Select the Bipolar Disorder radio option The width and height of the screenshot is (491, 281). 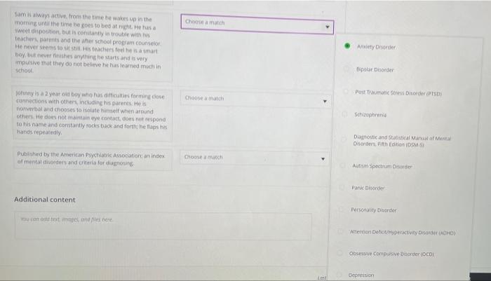(347, 69)
